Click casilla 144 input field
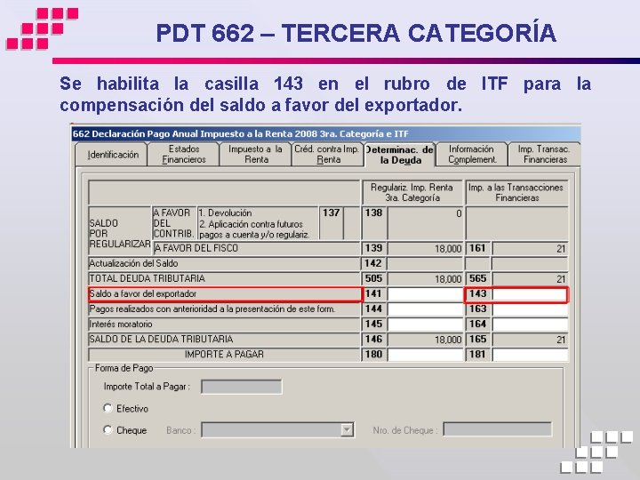Viewport: 640px width, 480px height. tap(425, 309)
